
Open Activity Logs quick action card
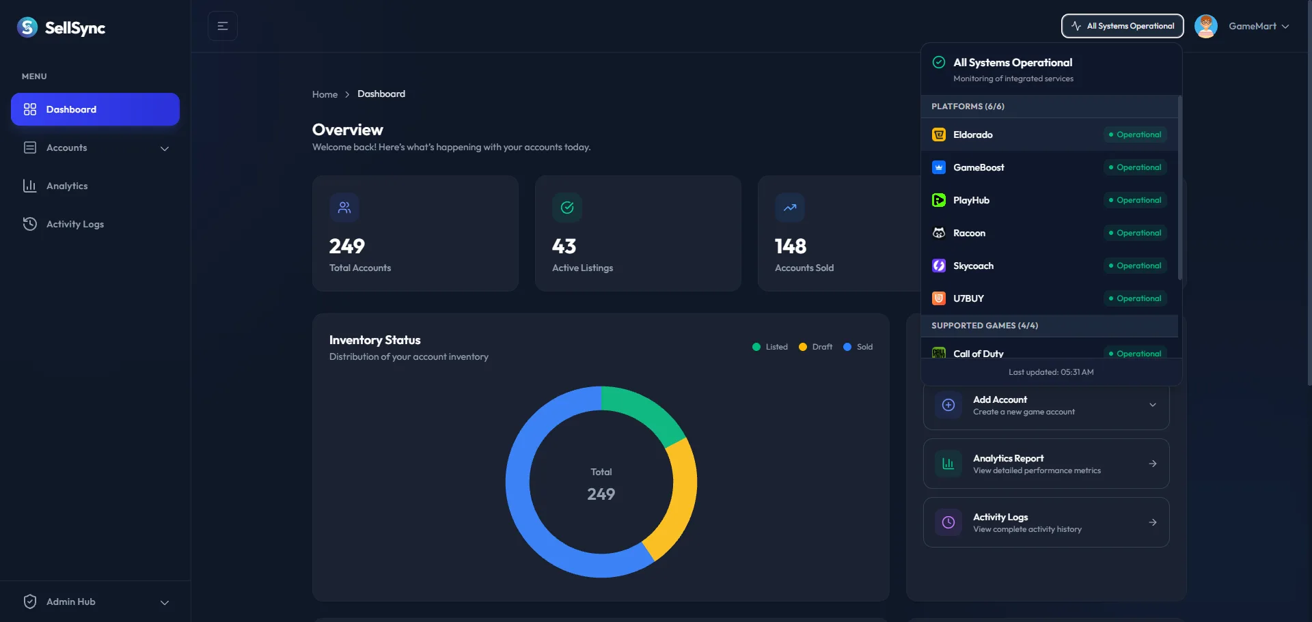click(1046, 522)
